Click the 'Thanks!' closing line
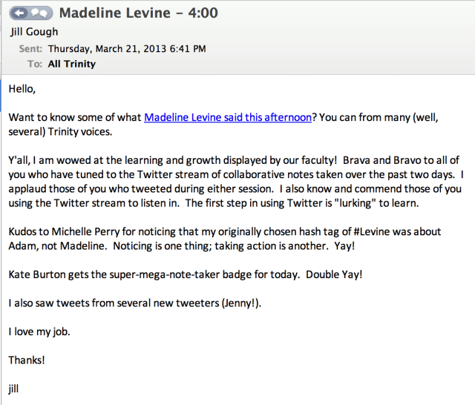 tap(27, 360)
